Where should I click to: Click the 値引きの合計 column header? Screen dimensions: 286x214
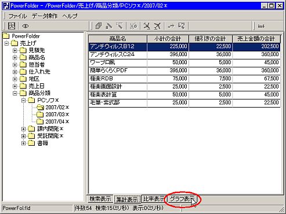211,39
